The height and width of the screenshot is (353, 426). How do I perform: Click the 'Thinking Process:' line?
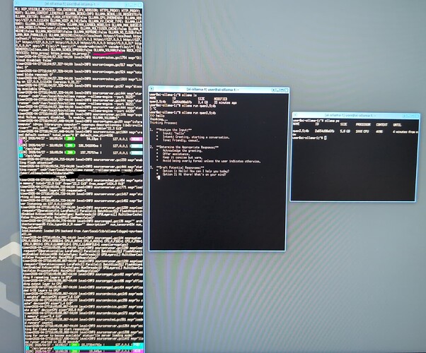point(163,123)
